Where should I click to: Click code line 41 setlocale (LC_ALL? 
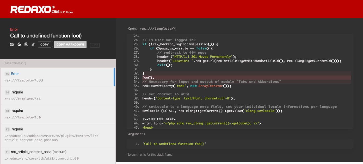(x=212, y=111)
